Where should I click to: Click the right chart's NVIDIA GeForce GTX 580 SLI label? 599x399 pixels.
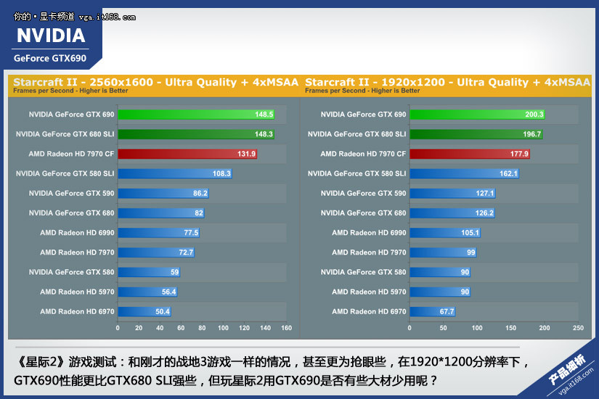coord(356,173)
